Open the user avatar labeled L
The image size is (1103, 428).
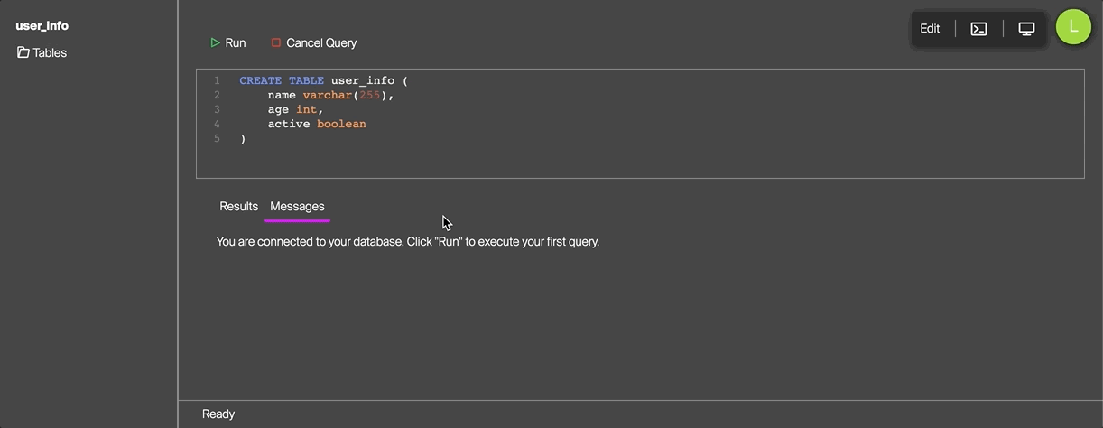tap(1073, 27)
